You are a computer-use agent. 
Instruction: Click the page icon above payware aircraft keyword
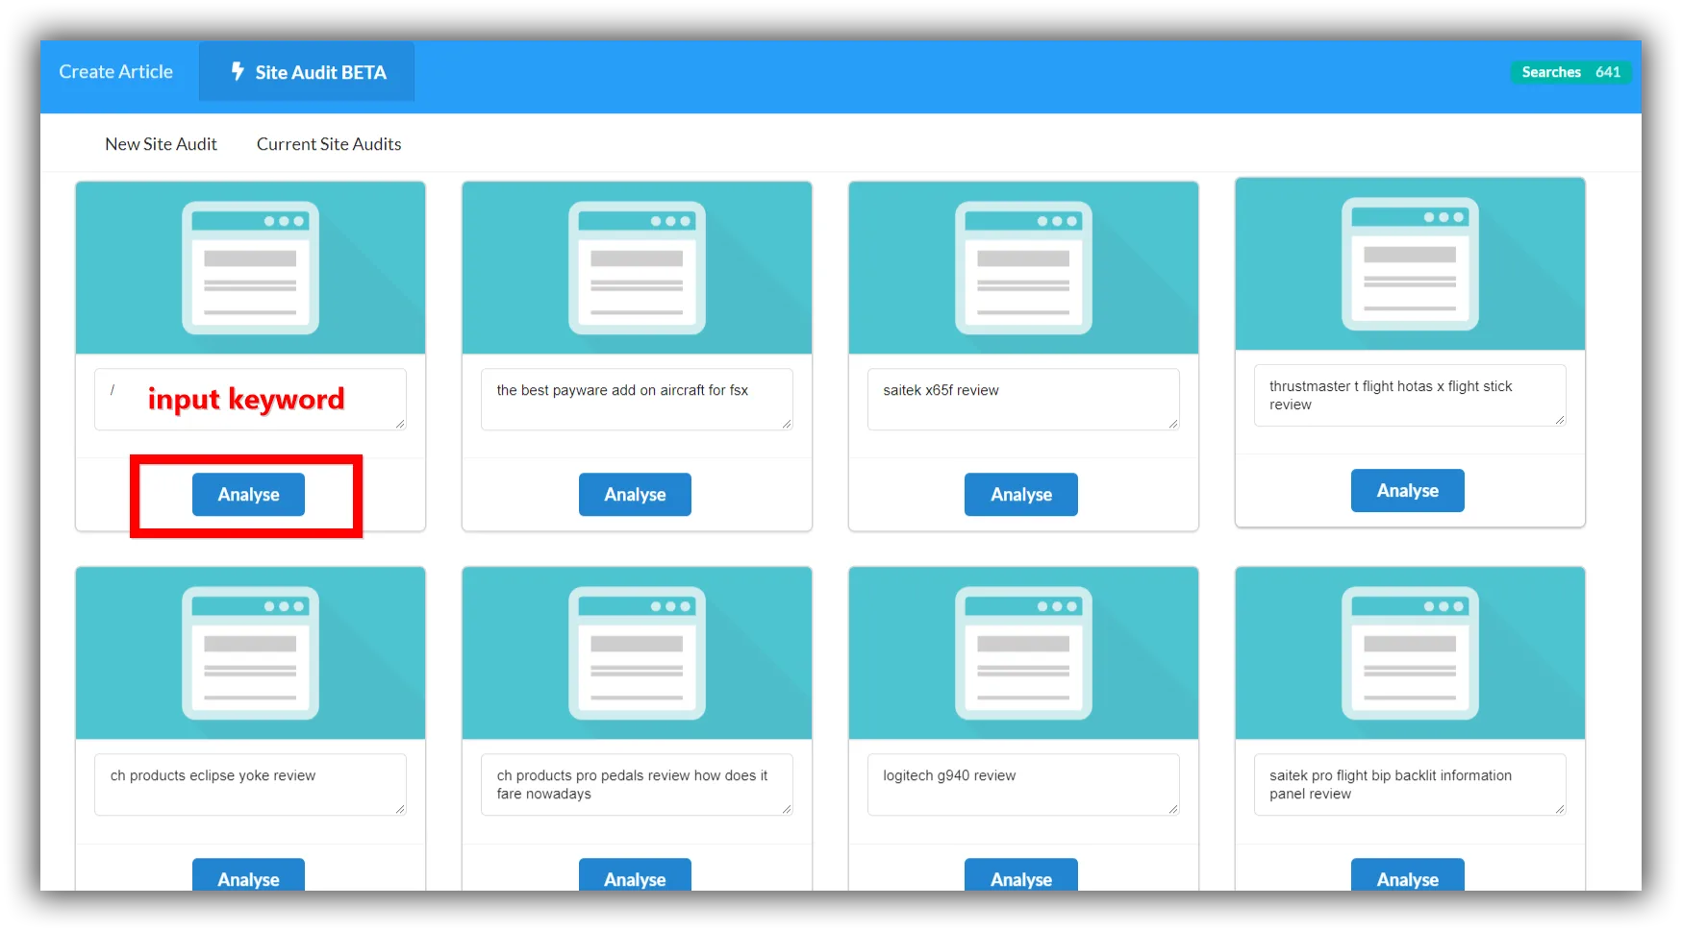pos(637,268)
